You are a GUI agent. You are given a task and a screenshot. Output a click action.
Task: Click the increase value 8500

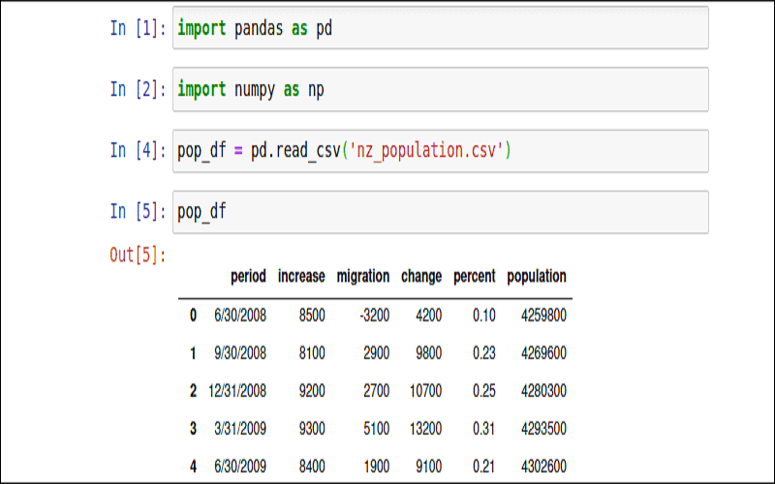pos(312,316)
